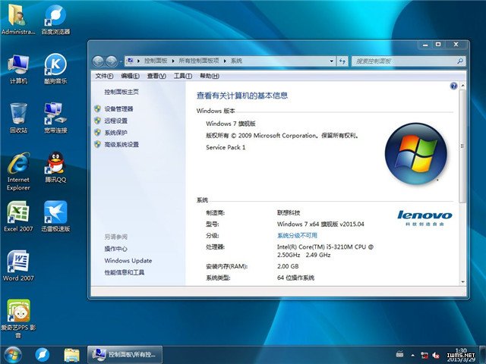Launch the 酷狗音乐 desktop shortcut

[x=55, y=69]
